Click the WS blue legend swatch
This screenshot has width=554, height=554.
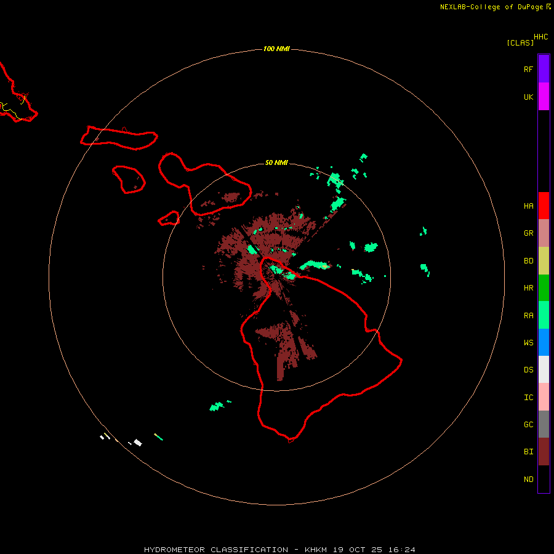[x=544, y=342]
